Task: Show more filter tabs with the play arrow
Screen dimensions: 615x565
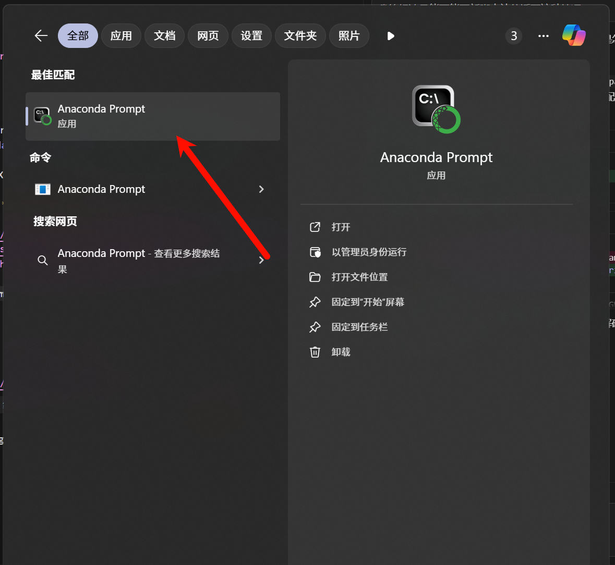Action: coord(390,36)
